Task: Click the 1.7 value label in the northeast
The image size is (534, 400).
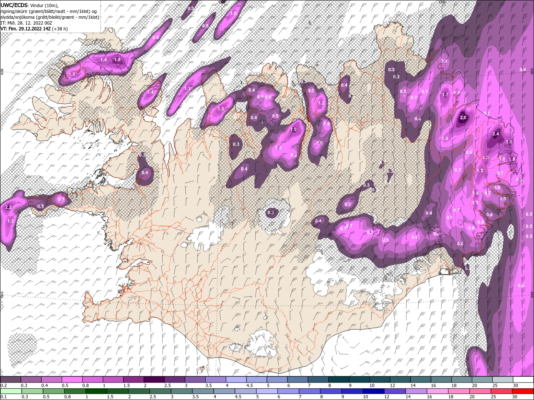Action: tap(445, 95)
